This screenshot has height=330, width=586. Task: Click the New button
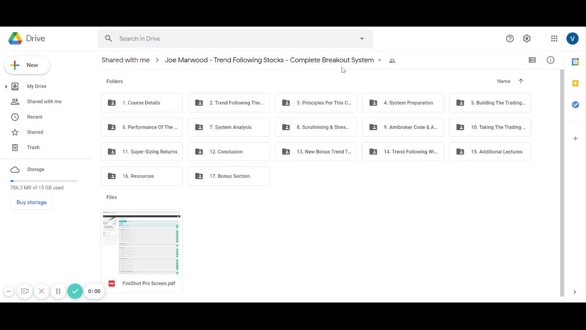(x=27, y=65)
